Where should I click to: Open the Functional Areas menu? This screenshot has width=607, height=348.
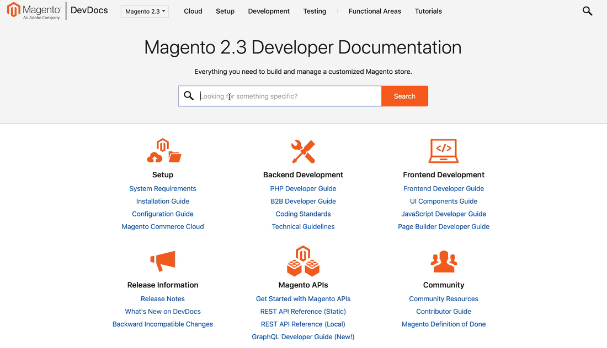(x=375, y=11)
